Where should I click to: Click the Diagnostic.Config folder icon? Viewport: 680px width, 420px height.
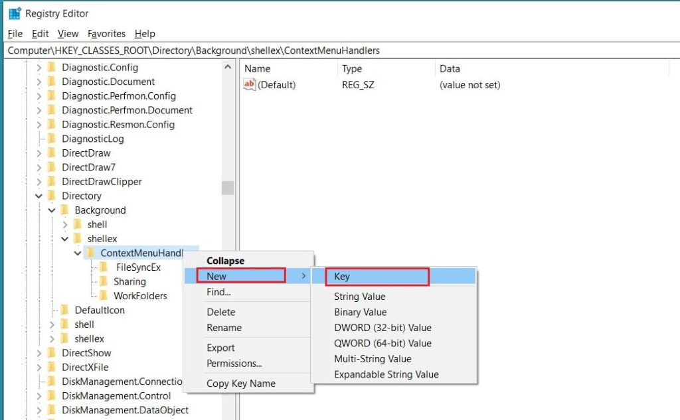tap(51, 67)
